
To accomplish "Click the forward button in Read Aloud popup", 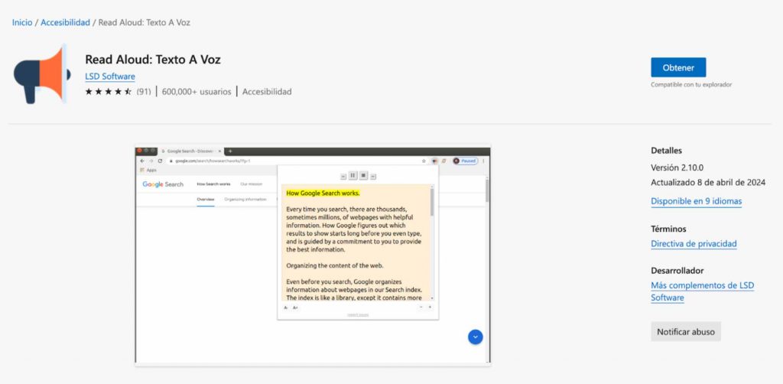I will (373, 176).
